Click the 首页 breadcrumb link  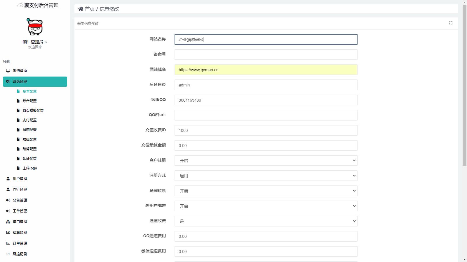(90, 9)
